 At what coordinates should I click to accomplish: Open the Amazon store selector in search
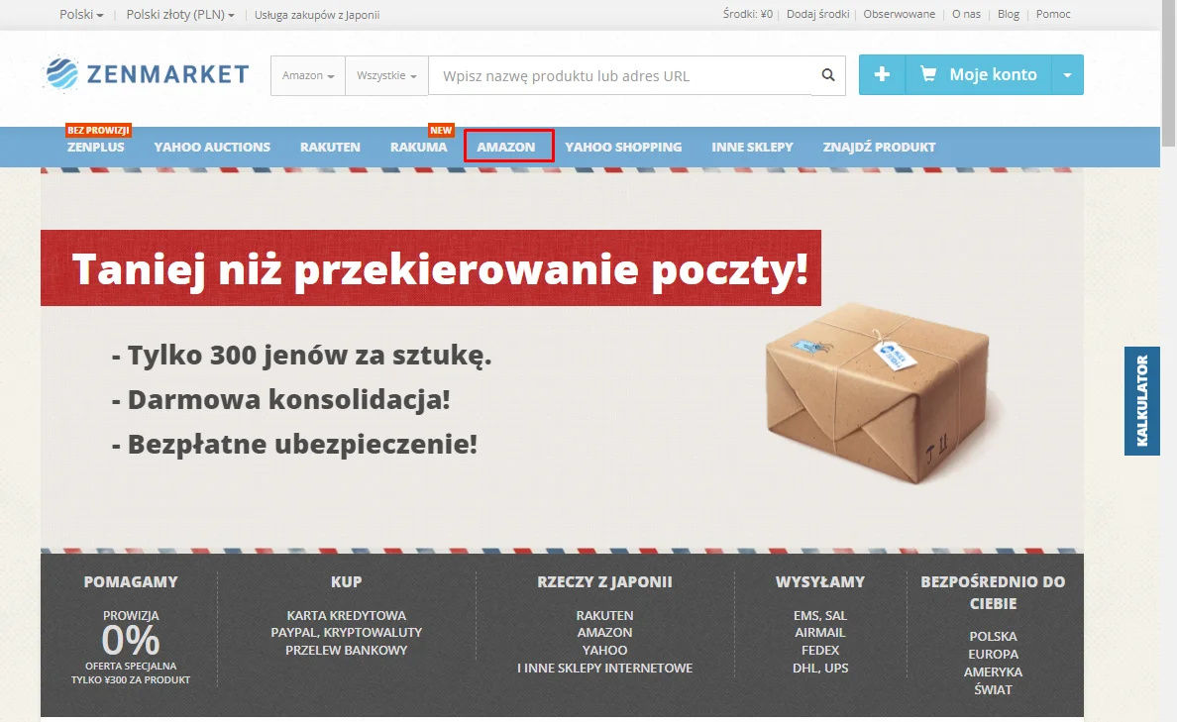[307, 76]
